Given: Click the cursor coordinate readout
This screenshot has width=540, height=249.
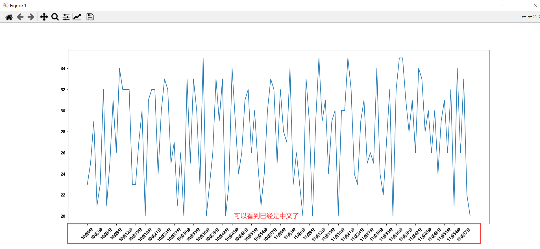Looking at the screenshot, I should [x=531, y=17].
